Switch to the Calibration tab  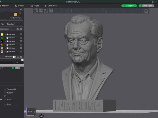point(51,6)
